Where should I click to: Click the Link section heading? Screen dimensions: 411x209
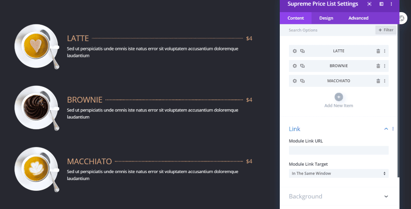(295, 129)
